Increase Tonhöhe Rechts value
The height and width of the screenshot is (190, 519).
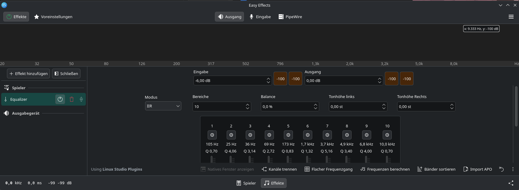pyautogui.click(x=452, y=105)
